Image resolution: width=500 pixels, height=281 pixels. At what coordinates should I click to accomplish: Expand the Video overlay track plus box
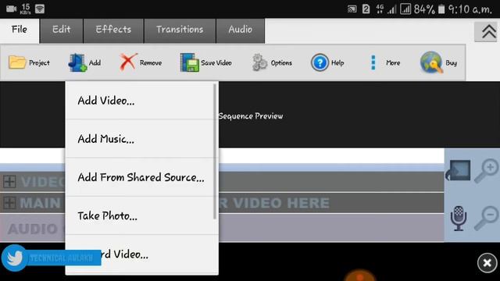click(9, 182)
